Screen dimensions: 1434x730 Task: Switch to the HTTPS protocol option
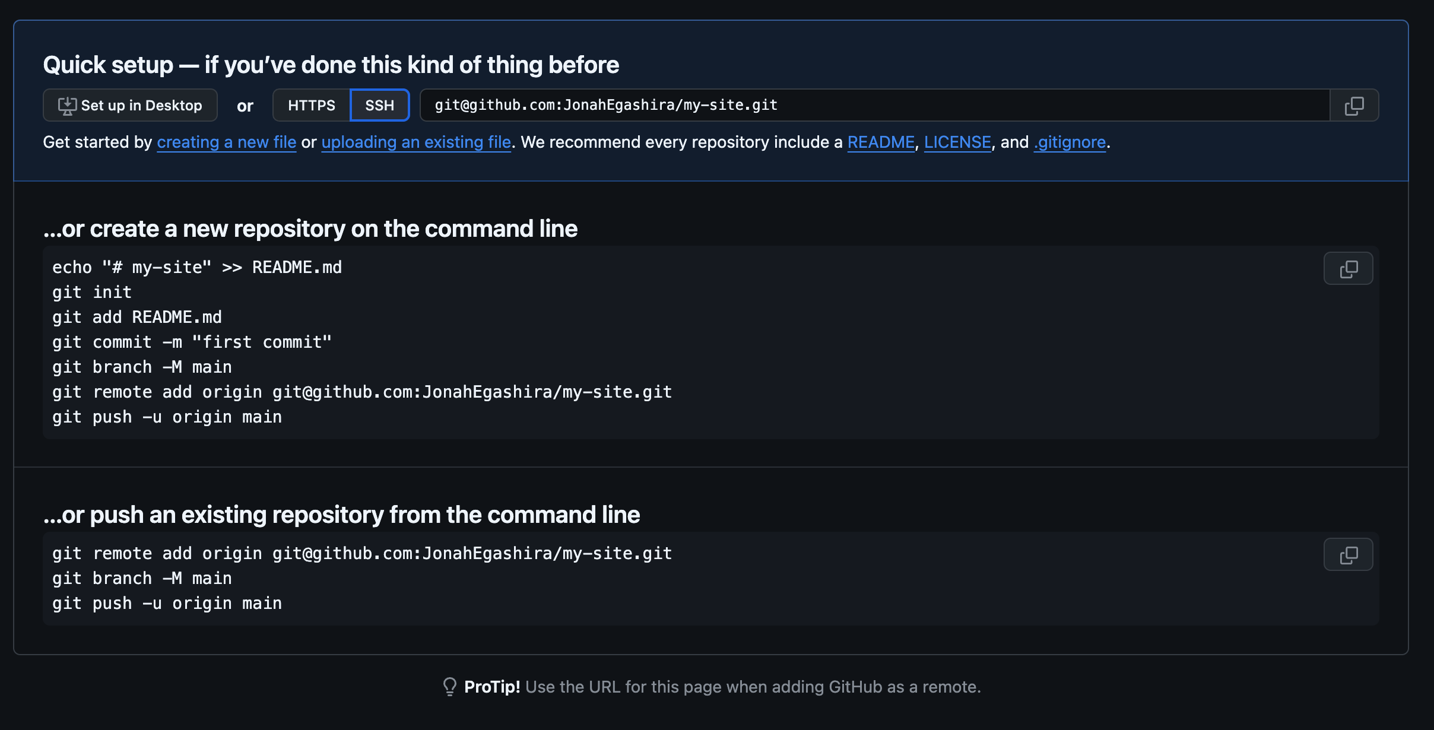[x=312, y=104]
